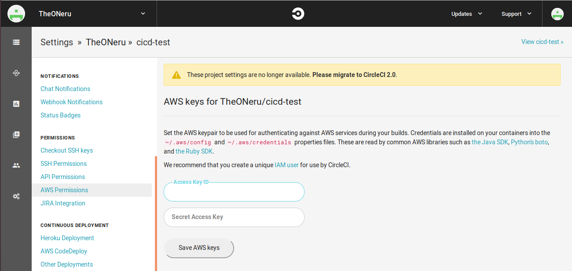Image resolution: width=572 pixels, height=271 pixels.
Task: Open Webhook Notifications settings
Action: tap(71, 102)
